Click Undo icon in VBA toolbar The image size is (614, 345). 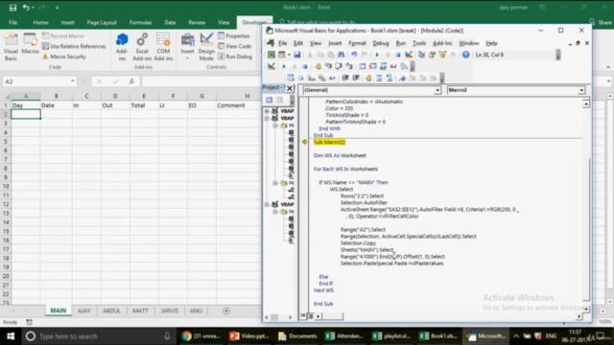pos(354,55)
